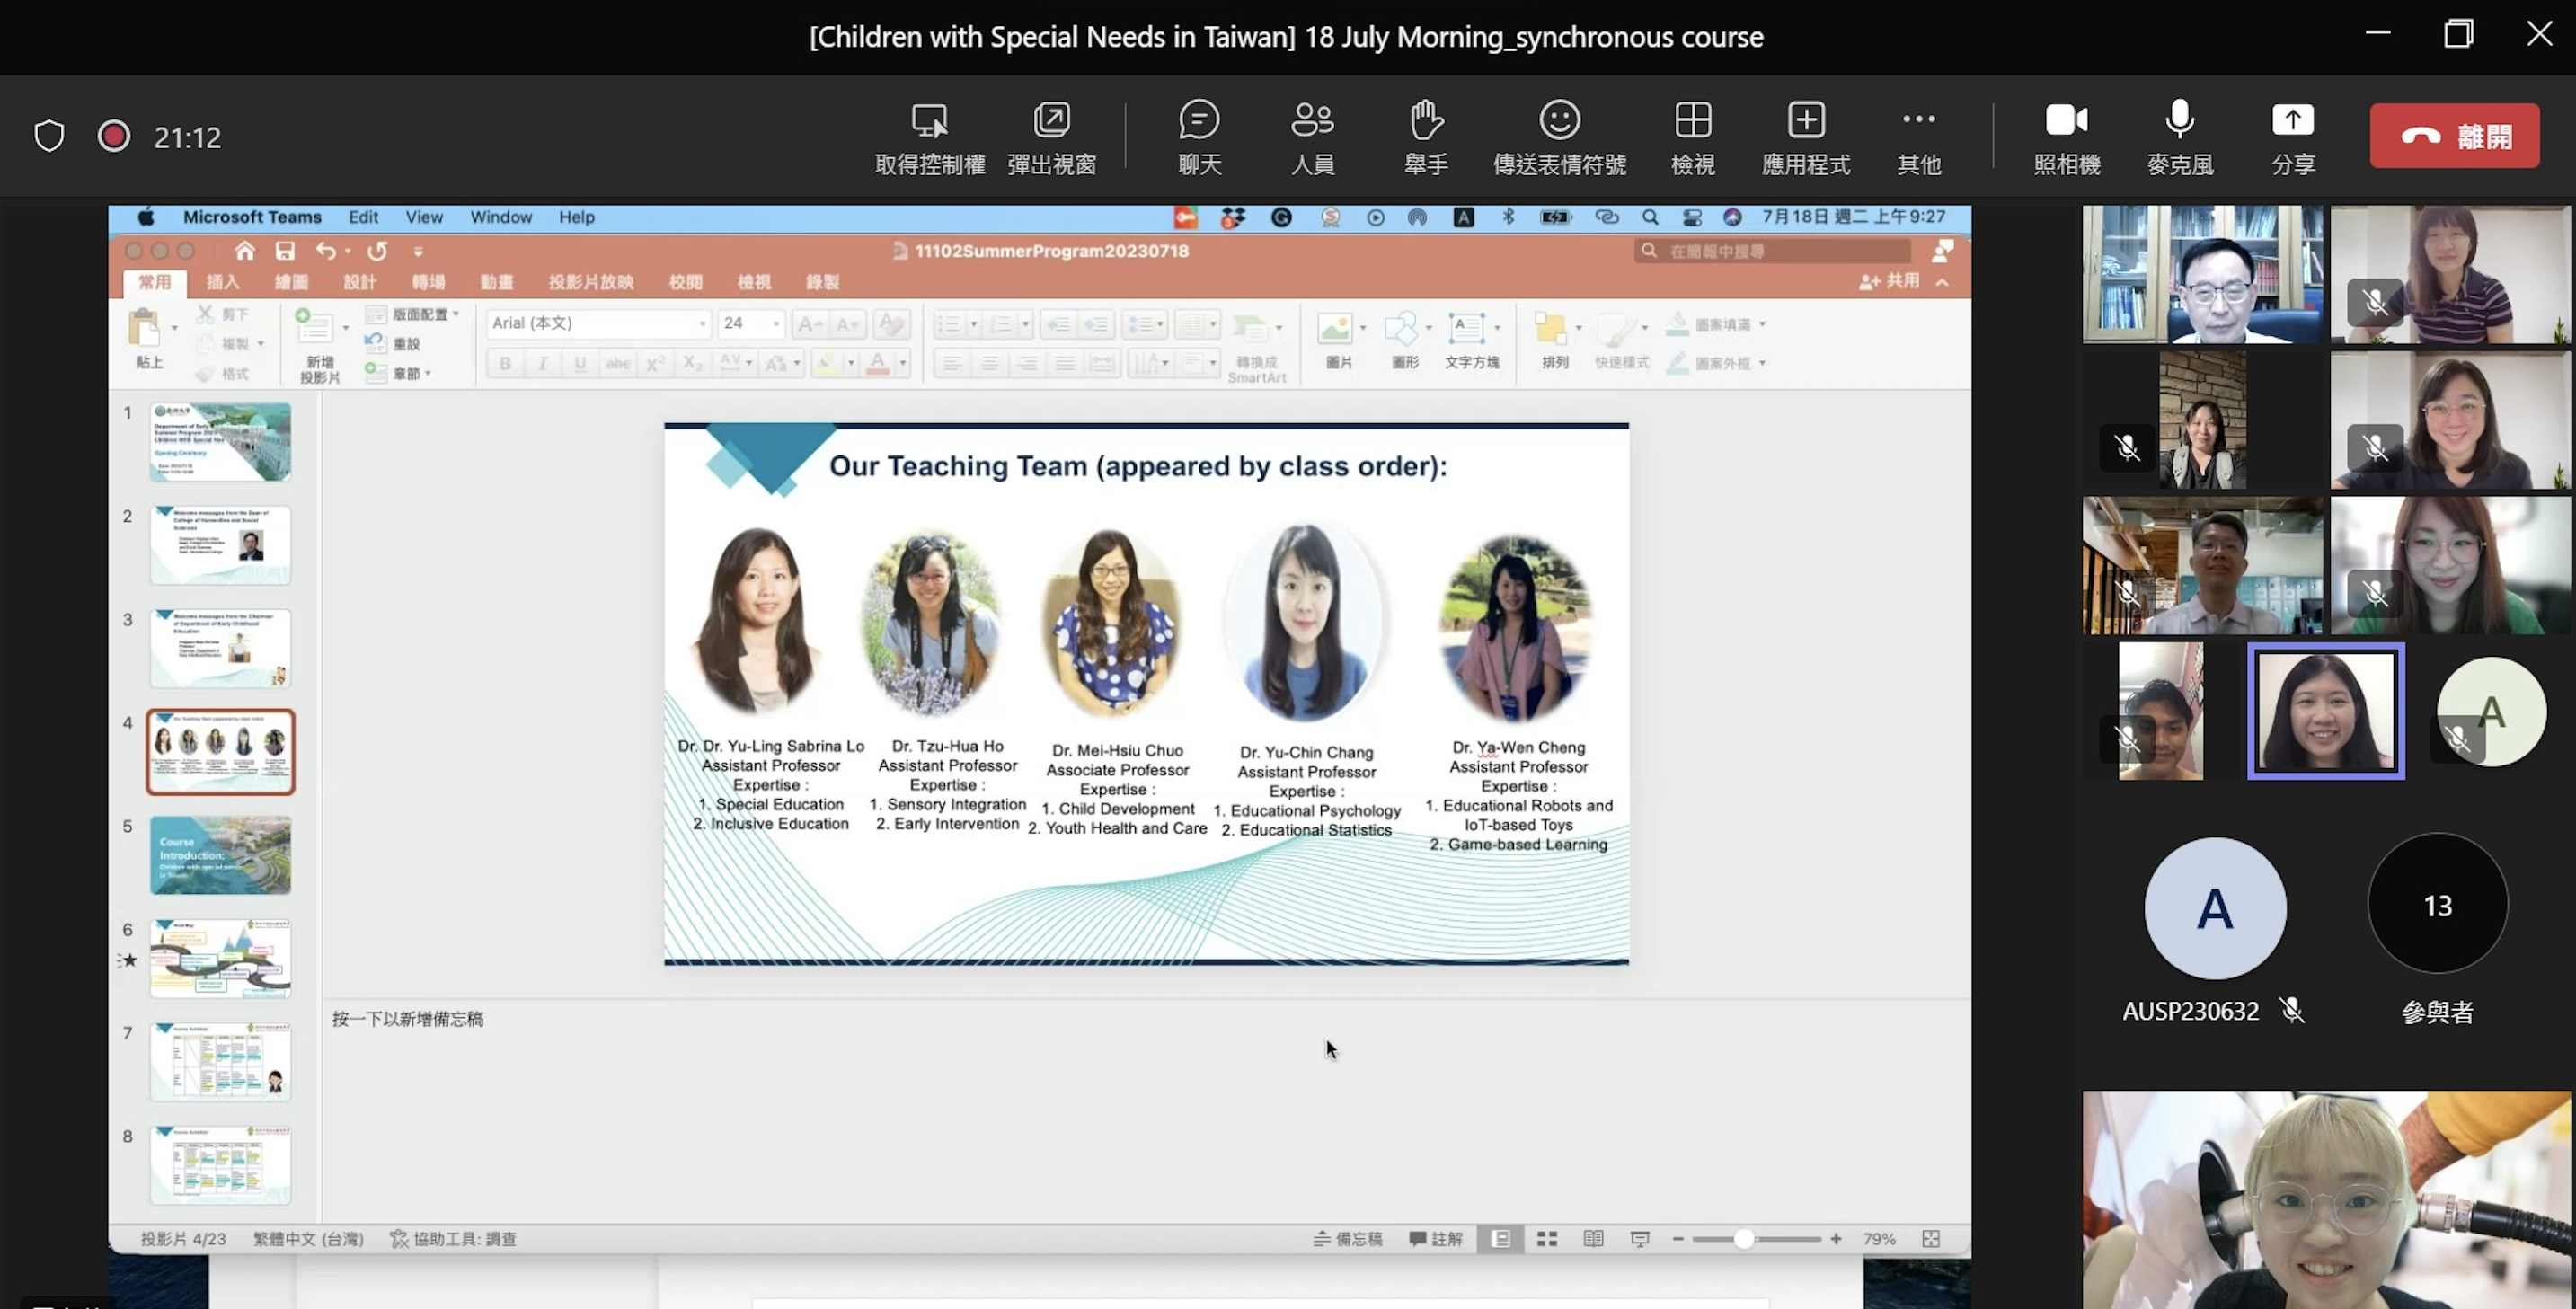Open the 版面配置 layout dropdown
2576x1309 pixels.
(x=412, y=314)
